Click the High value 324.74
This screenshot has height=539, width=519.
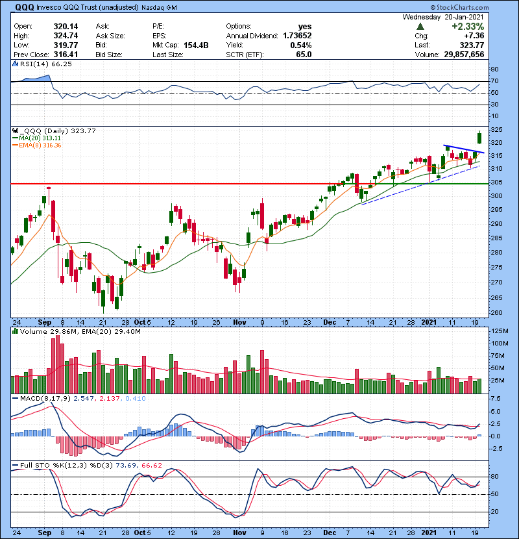(x=66, y=36)
